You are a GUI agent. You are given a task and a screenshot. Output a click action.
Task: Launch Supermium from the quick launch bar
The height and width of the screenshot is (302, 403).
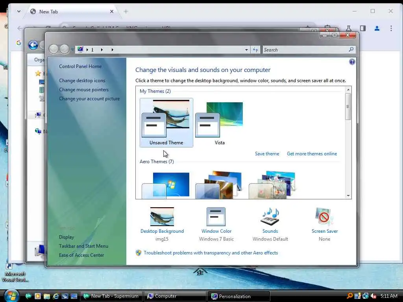click(28, 296)
